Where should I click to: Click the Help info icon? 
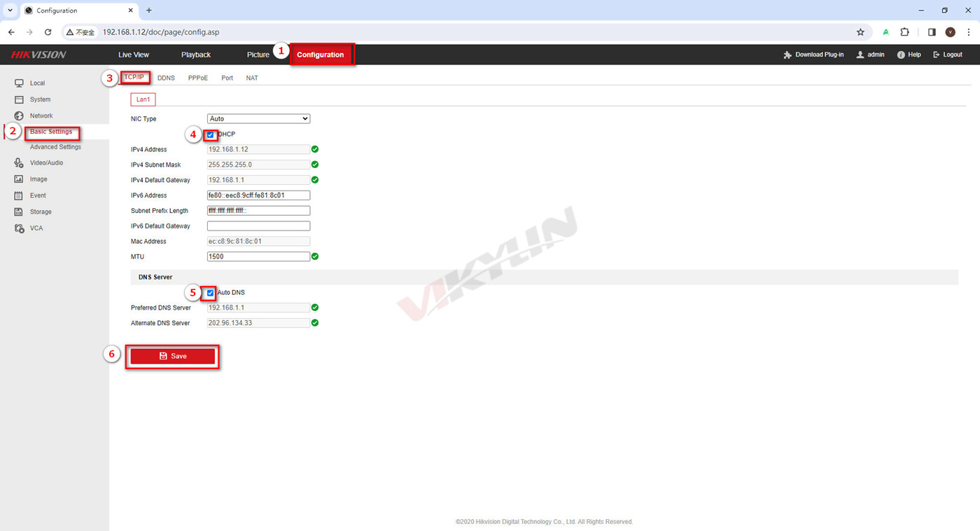click(x=901, y=55)
